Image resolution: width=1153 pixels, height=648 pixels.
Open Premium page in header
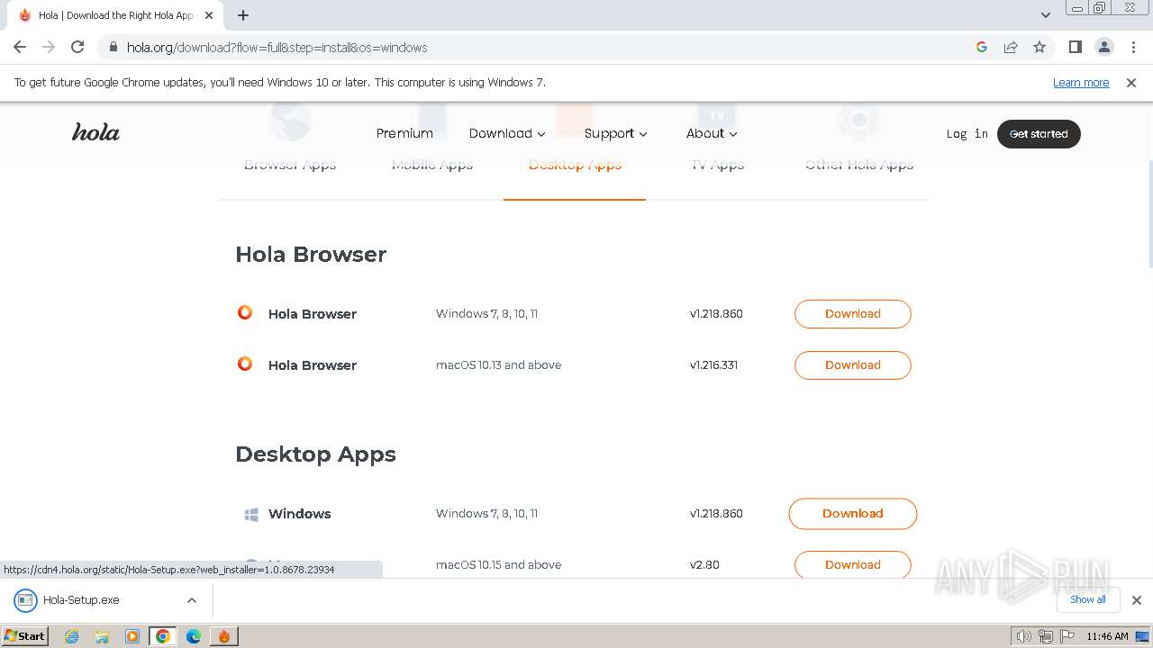click(x=404, y=133)
